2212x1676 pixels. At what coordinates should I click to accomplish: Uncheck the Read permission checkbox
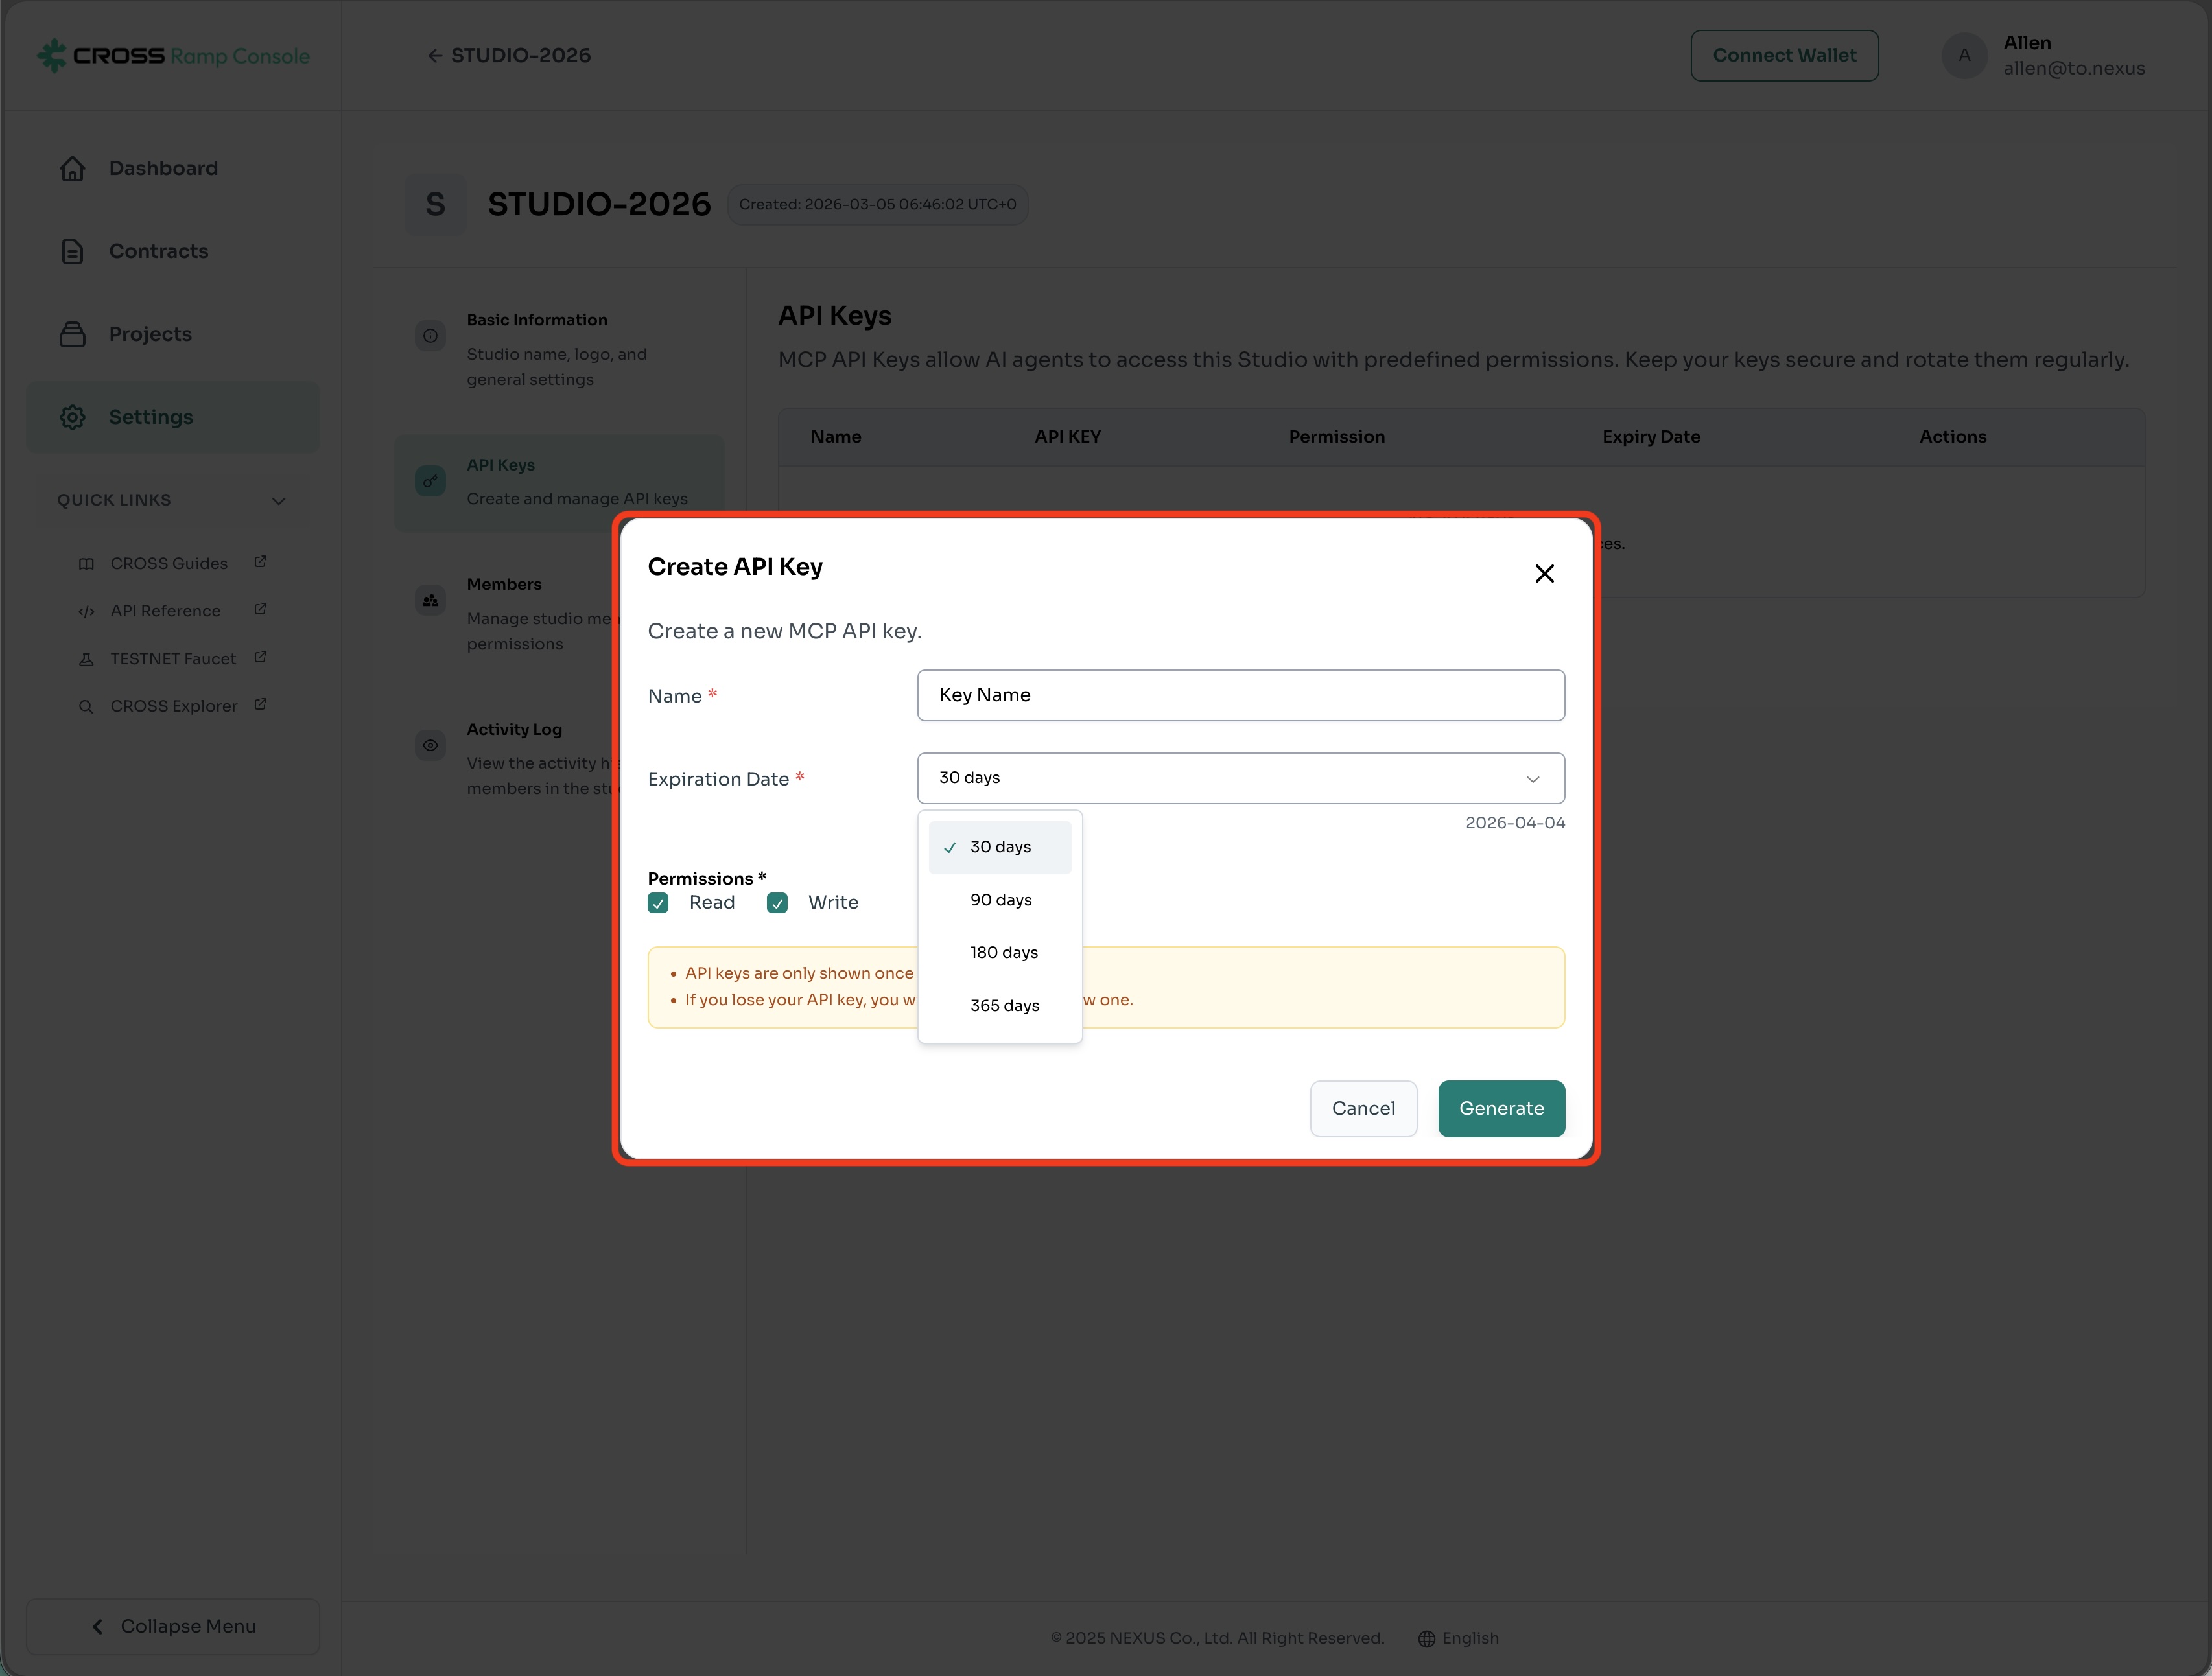658,902
